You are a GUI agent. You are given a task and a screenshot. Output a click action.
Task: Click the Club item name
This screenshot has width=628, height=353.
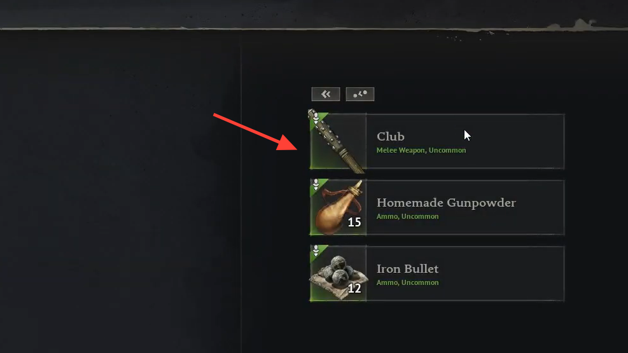pos(391,137)
